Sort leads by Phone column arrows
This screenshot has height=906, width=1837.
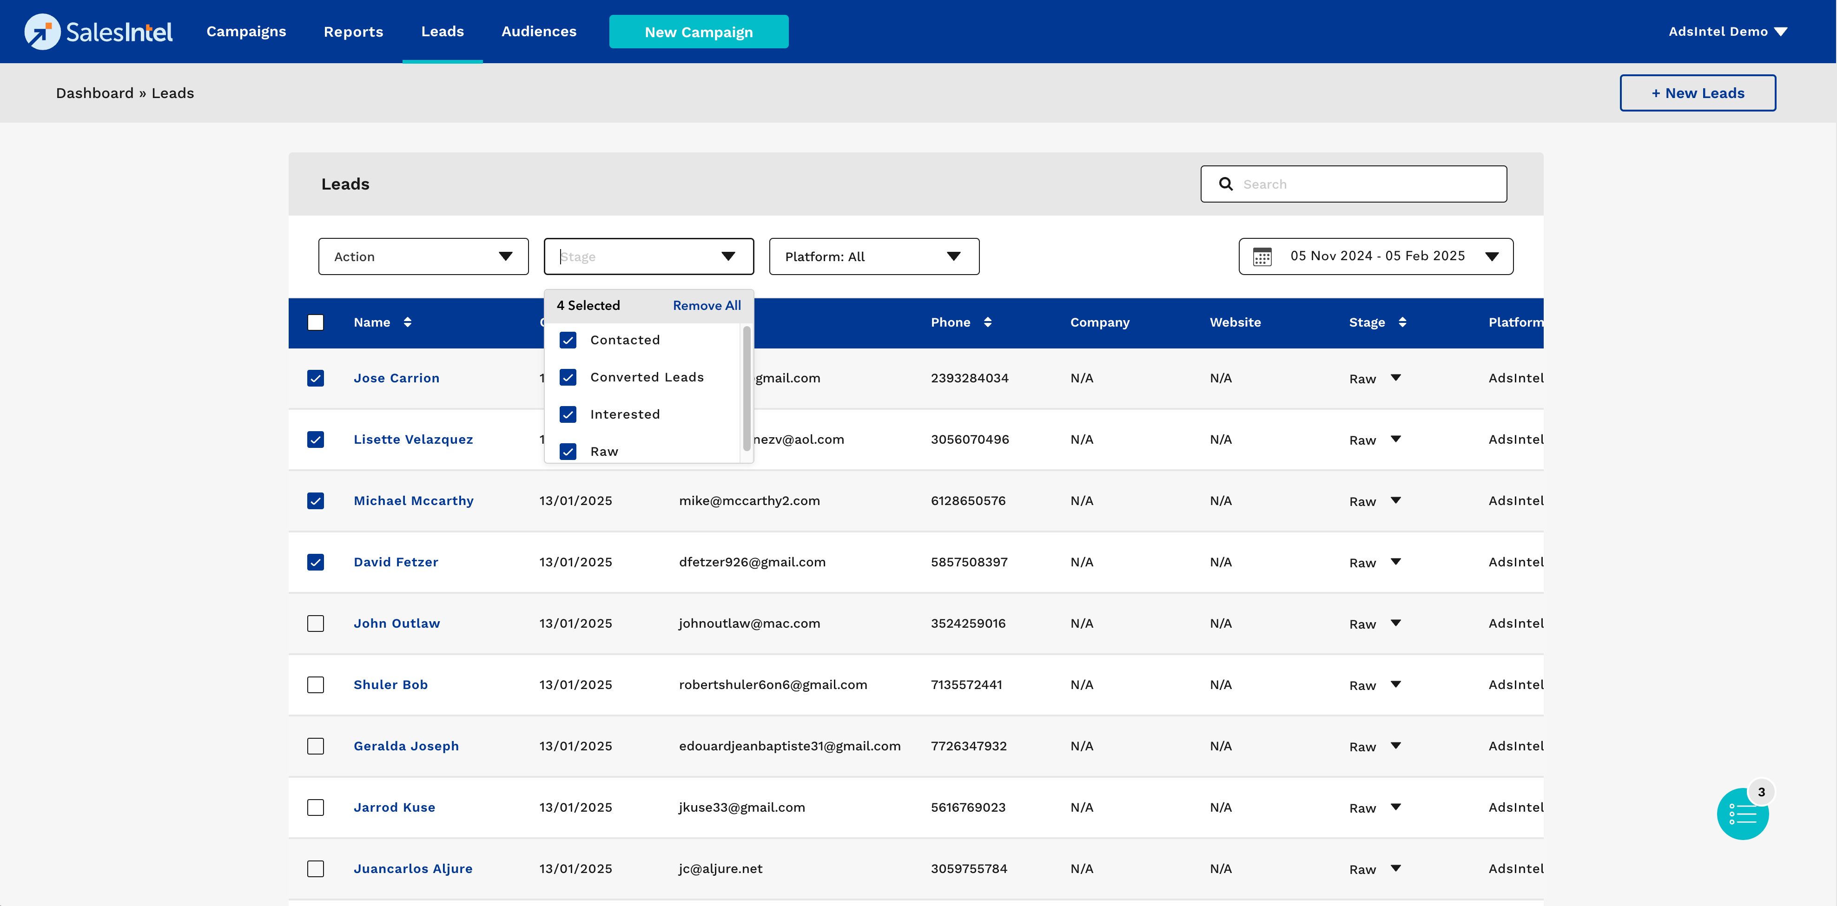[987, 322]
